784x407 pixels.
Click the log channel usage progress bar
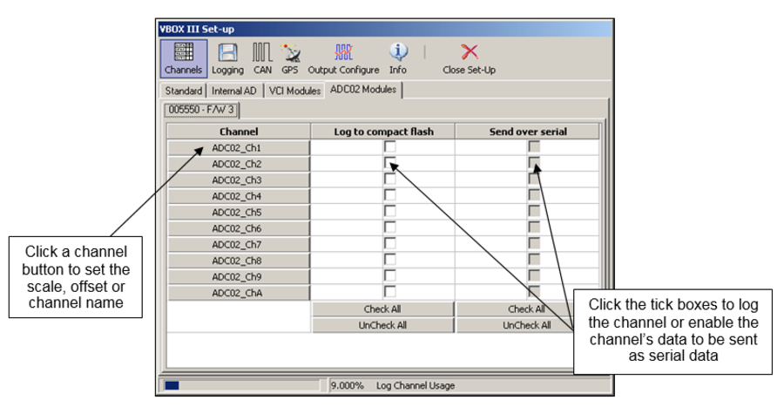pos(241,385)
